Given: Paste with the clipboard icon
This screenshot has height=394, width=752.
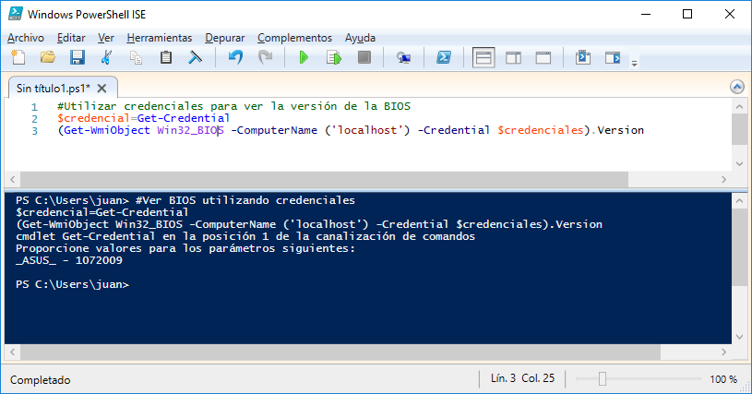Looking at the screenshot, I should point(166,57).
